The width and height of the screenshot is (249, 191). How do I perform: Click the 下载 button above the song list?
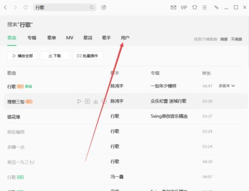point(55,56)
